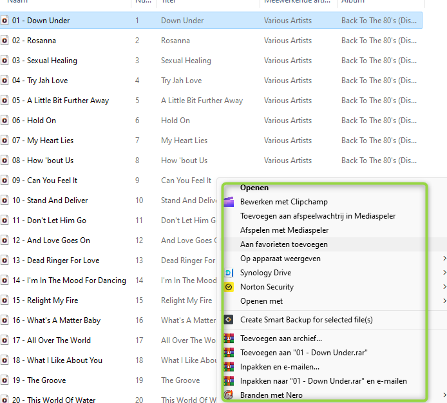Click album cell in the How 'bout Us row
The height and width of the screenshot is (403, 447).
pyautogui.click(x=379, y=161)
